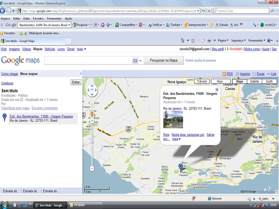This screenshot has height=209, width=279.
Task: Click the on-screen keyboard icon in search box
Action: 135,61
